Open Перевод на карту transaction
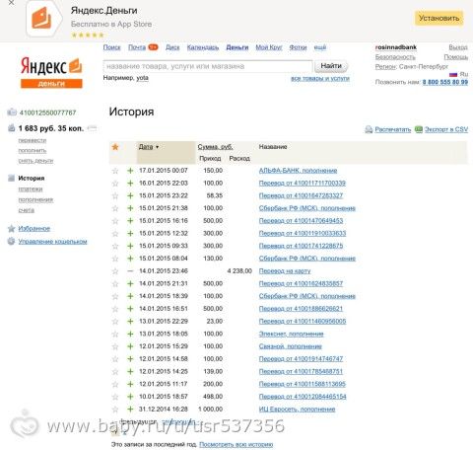Viewport: 473px width, 450px height. point(285,271)
